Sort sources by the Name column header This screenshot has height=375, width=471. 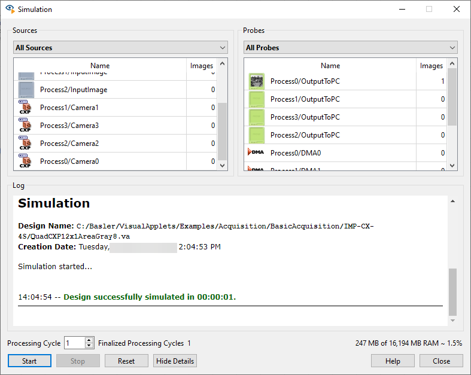click(100, 66)
